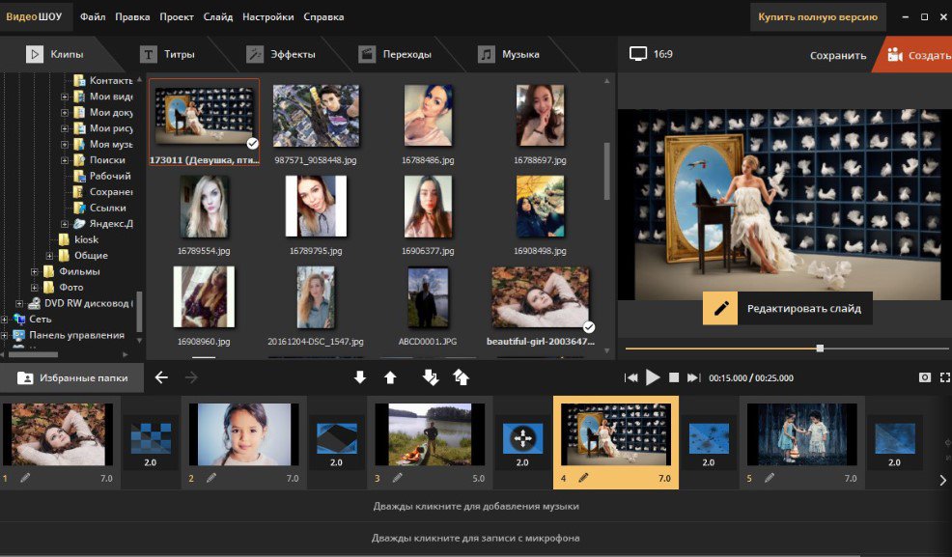
Task: Open the Музыка tab
Action: (x=509, y=55)
